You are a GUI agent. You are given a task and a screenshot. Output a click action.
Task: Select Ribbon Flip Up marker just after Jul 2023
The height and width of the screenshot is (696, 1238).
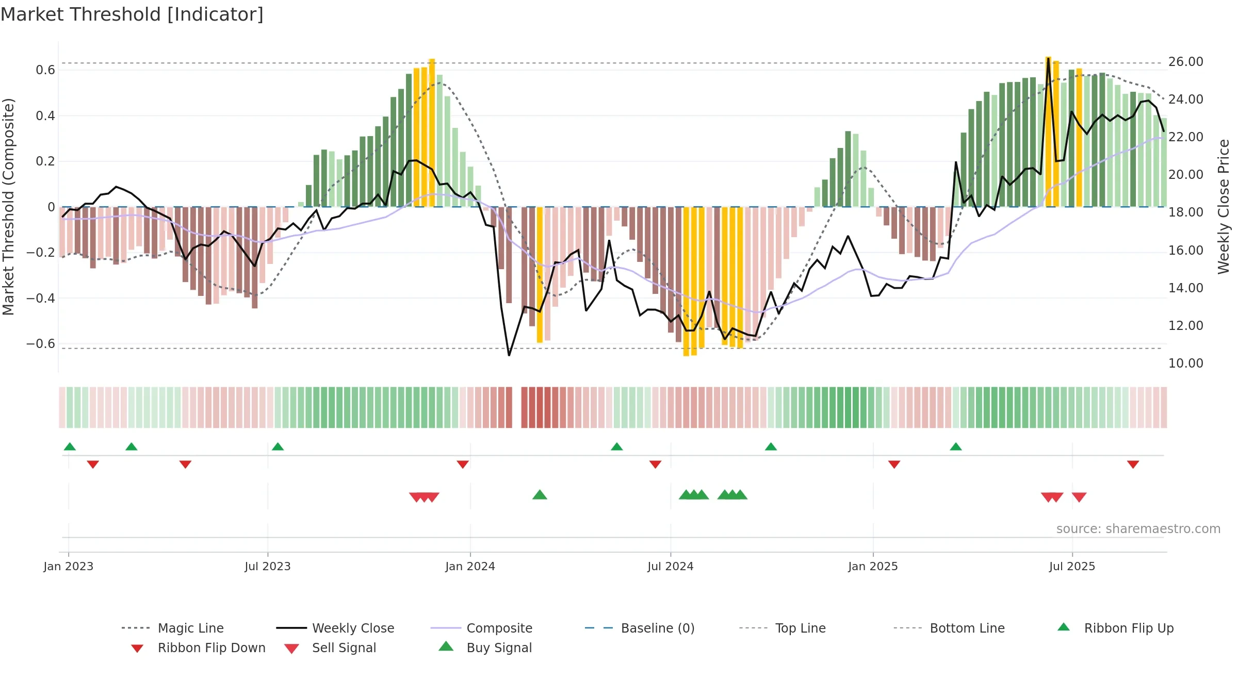pos(278,446)
